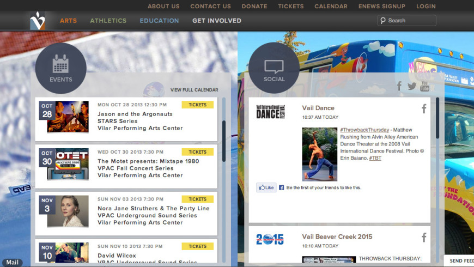This screenshot has height=267, width=474.
Task: Click 'VPAC Fall Concert Series' text
Action: 136,168
